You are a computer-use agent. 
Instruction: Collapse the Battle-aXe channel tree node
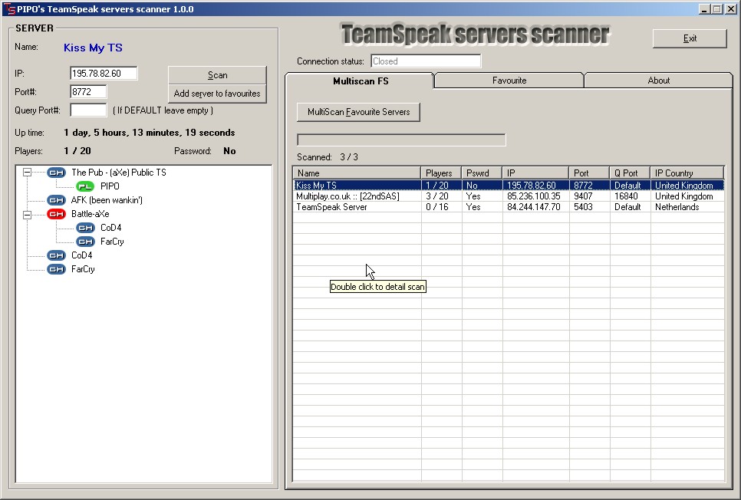point(28,215)
